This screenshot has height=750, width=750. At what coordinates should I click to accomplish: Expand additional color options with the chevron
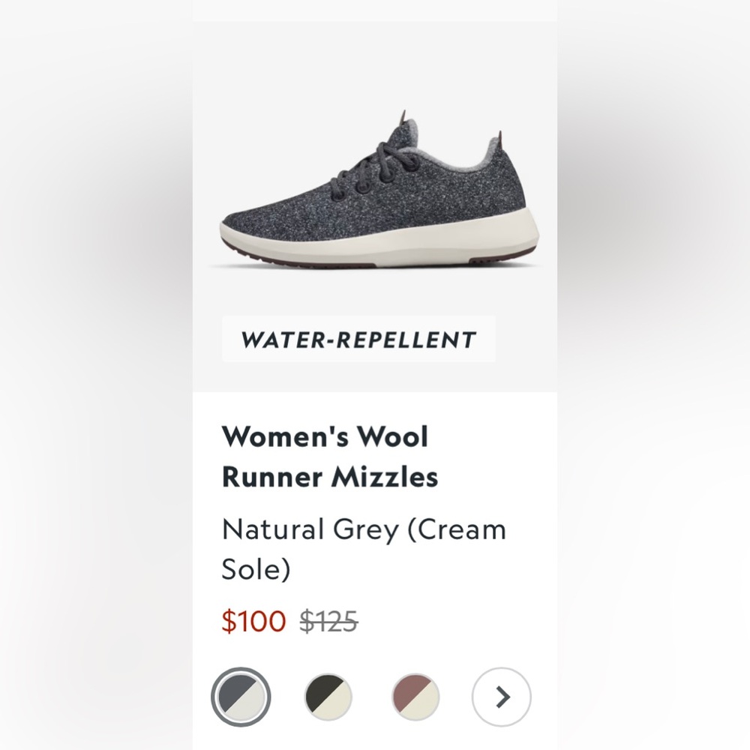coord(501,696)
